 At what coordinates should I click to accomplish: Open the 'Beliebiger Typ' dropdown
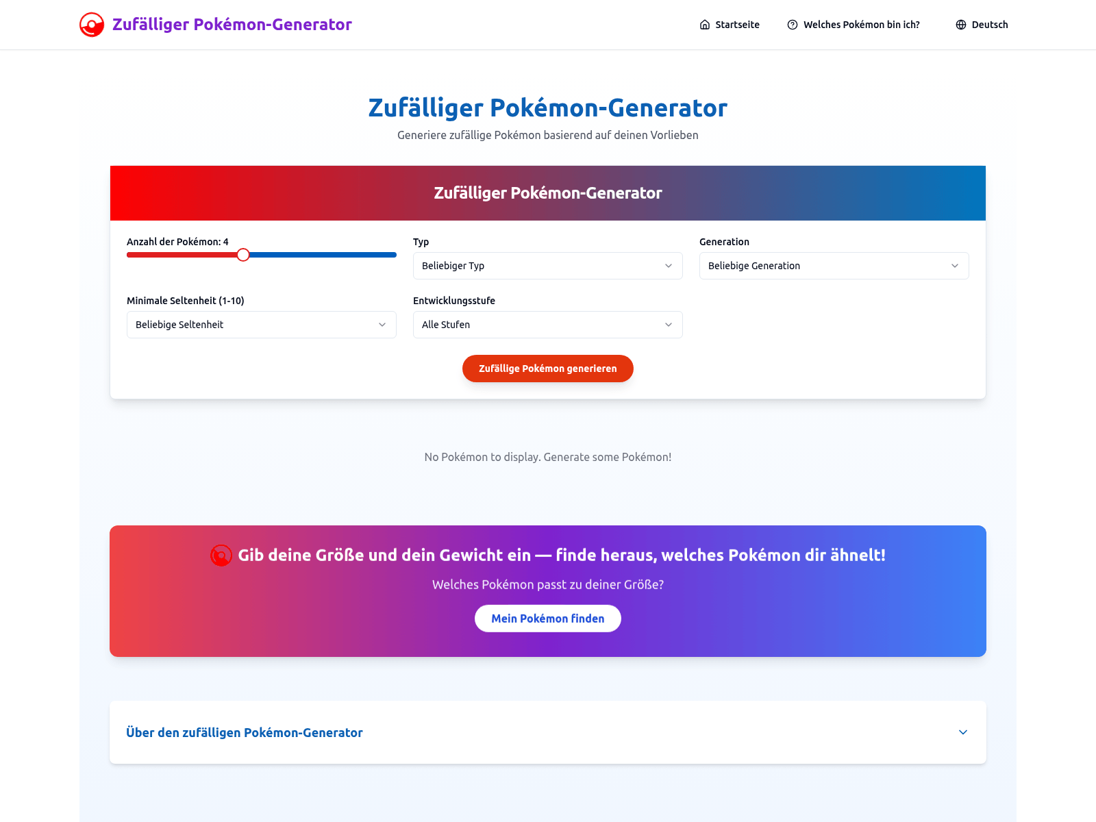coord(547,266)
